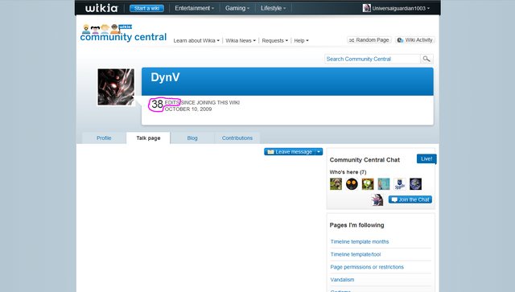
Task: Click the Royals logo avatar in chat
Action: [x=399, y=184]
